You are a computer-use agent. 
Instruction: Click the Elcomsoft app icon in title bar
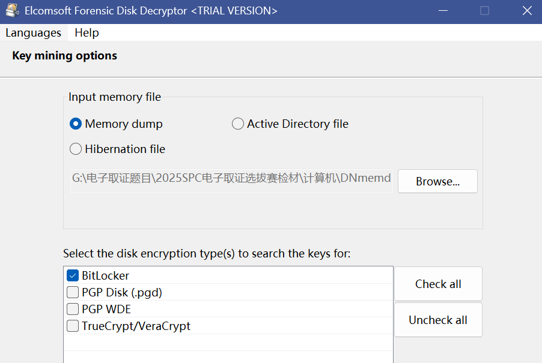pos(13,11)
